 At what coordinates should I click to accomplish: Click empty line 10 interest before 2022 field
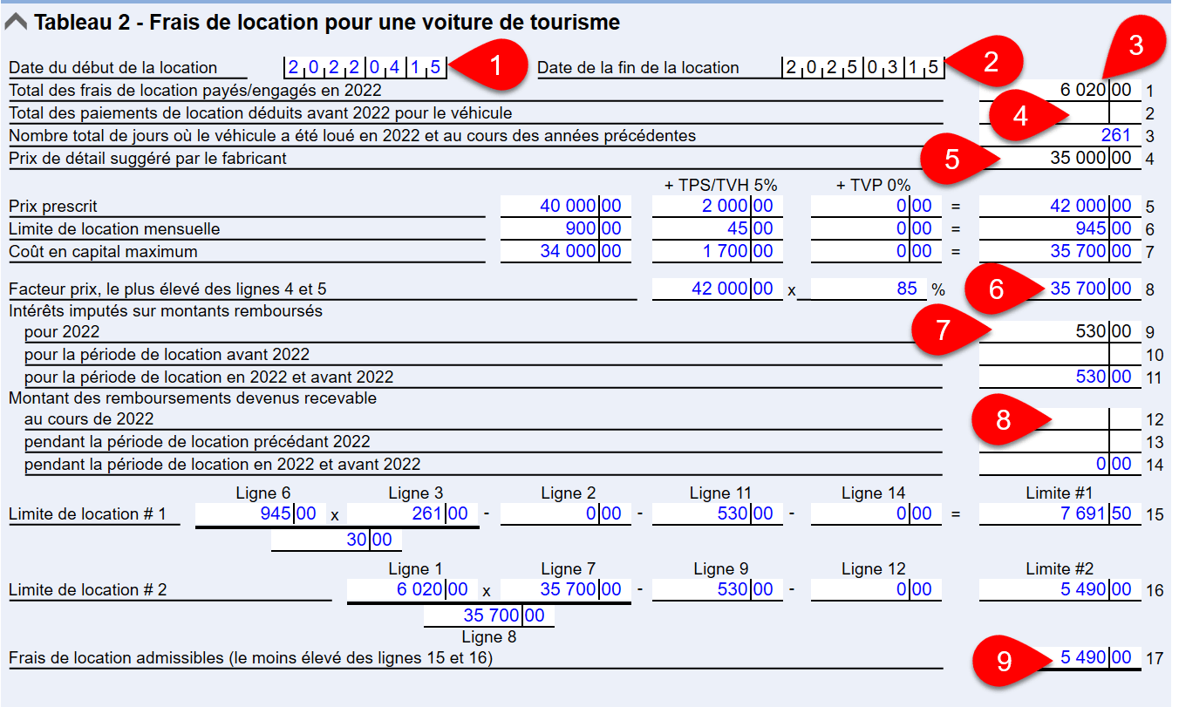[1060, 354]
